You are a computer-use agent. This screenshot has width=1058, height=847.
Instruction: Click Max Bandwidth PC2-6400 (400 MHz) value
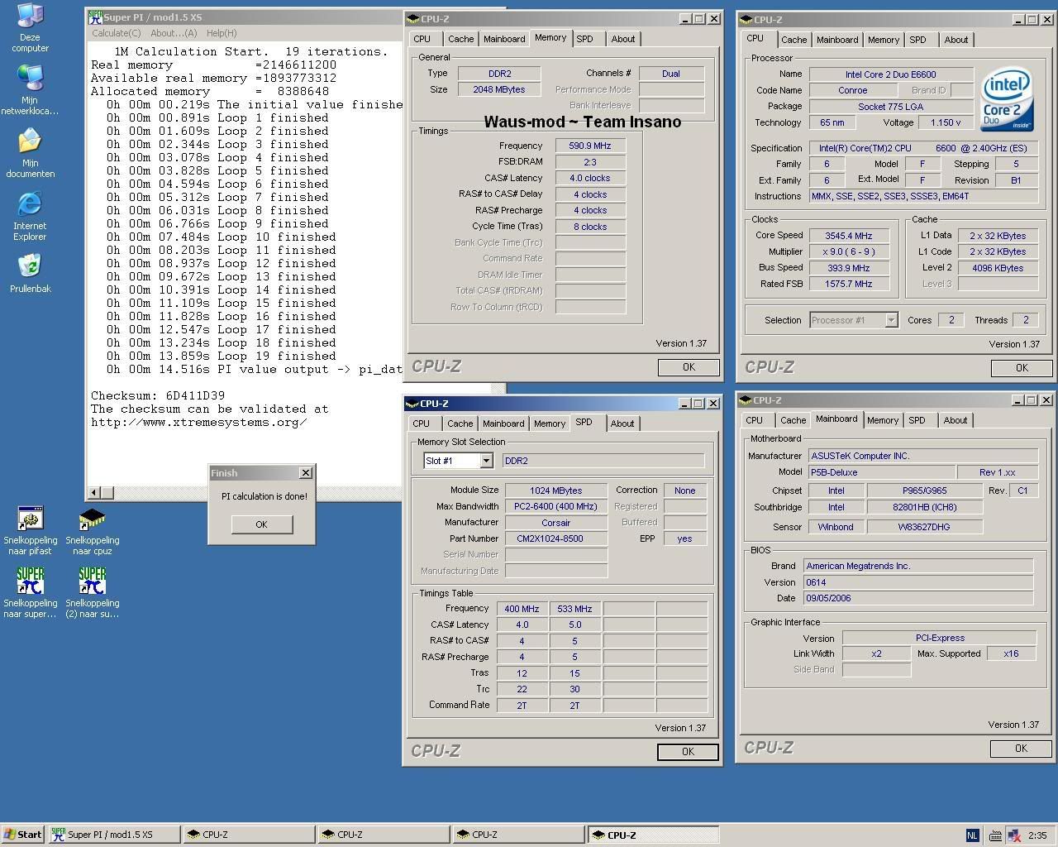[x=556, y=506]
